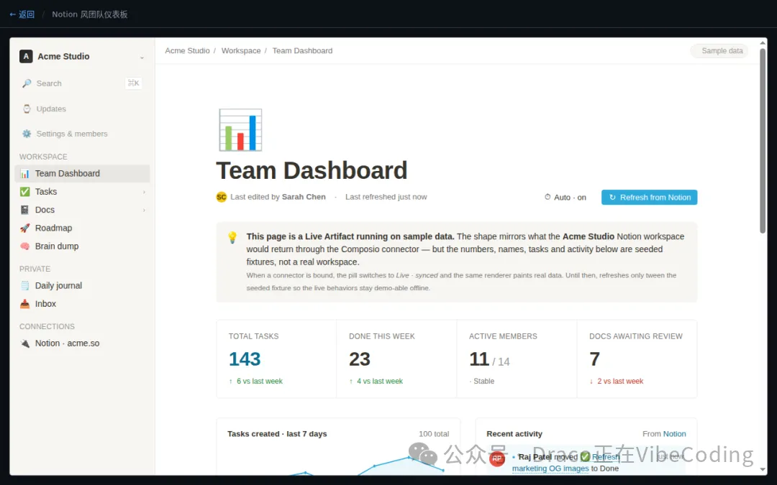The width and height of the screenshot is (777, 485).
Task: Focus the sidebar Search field
Action: click(82, 83)
